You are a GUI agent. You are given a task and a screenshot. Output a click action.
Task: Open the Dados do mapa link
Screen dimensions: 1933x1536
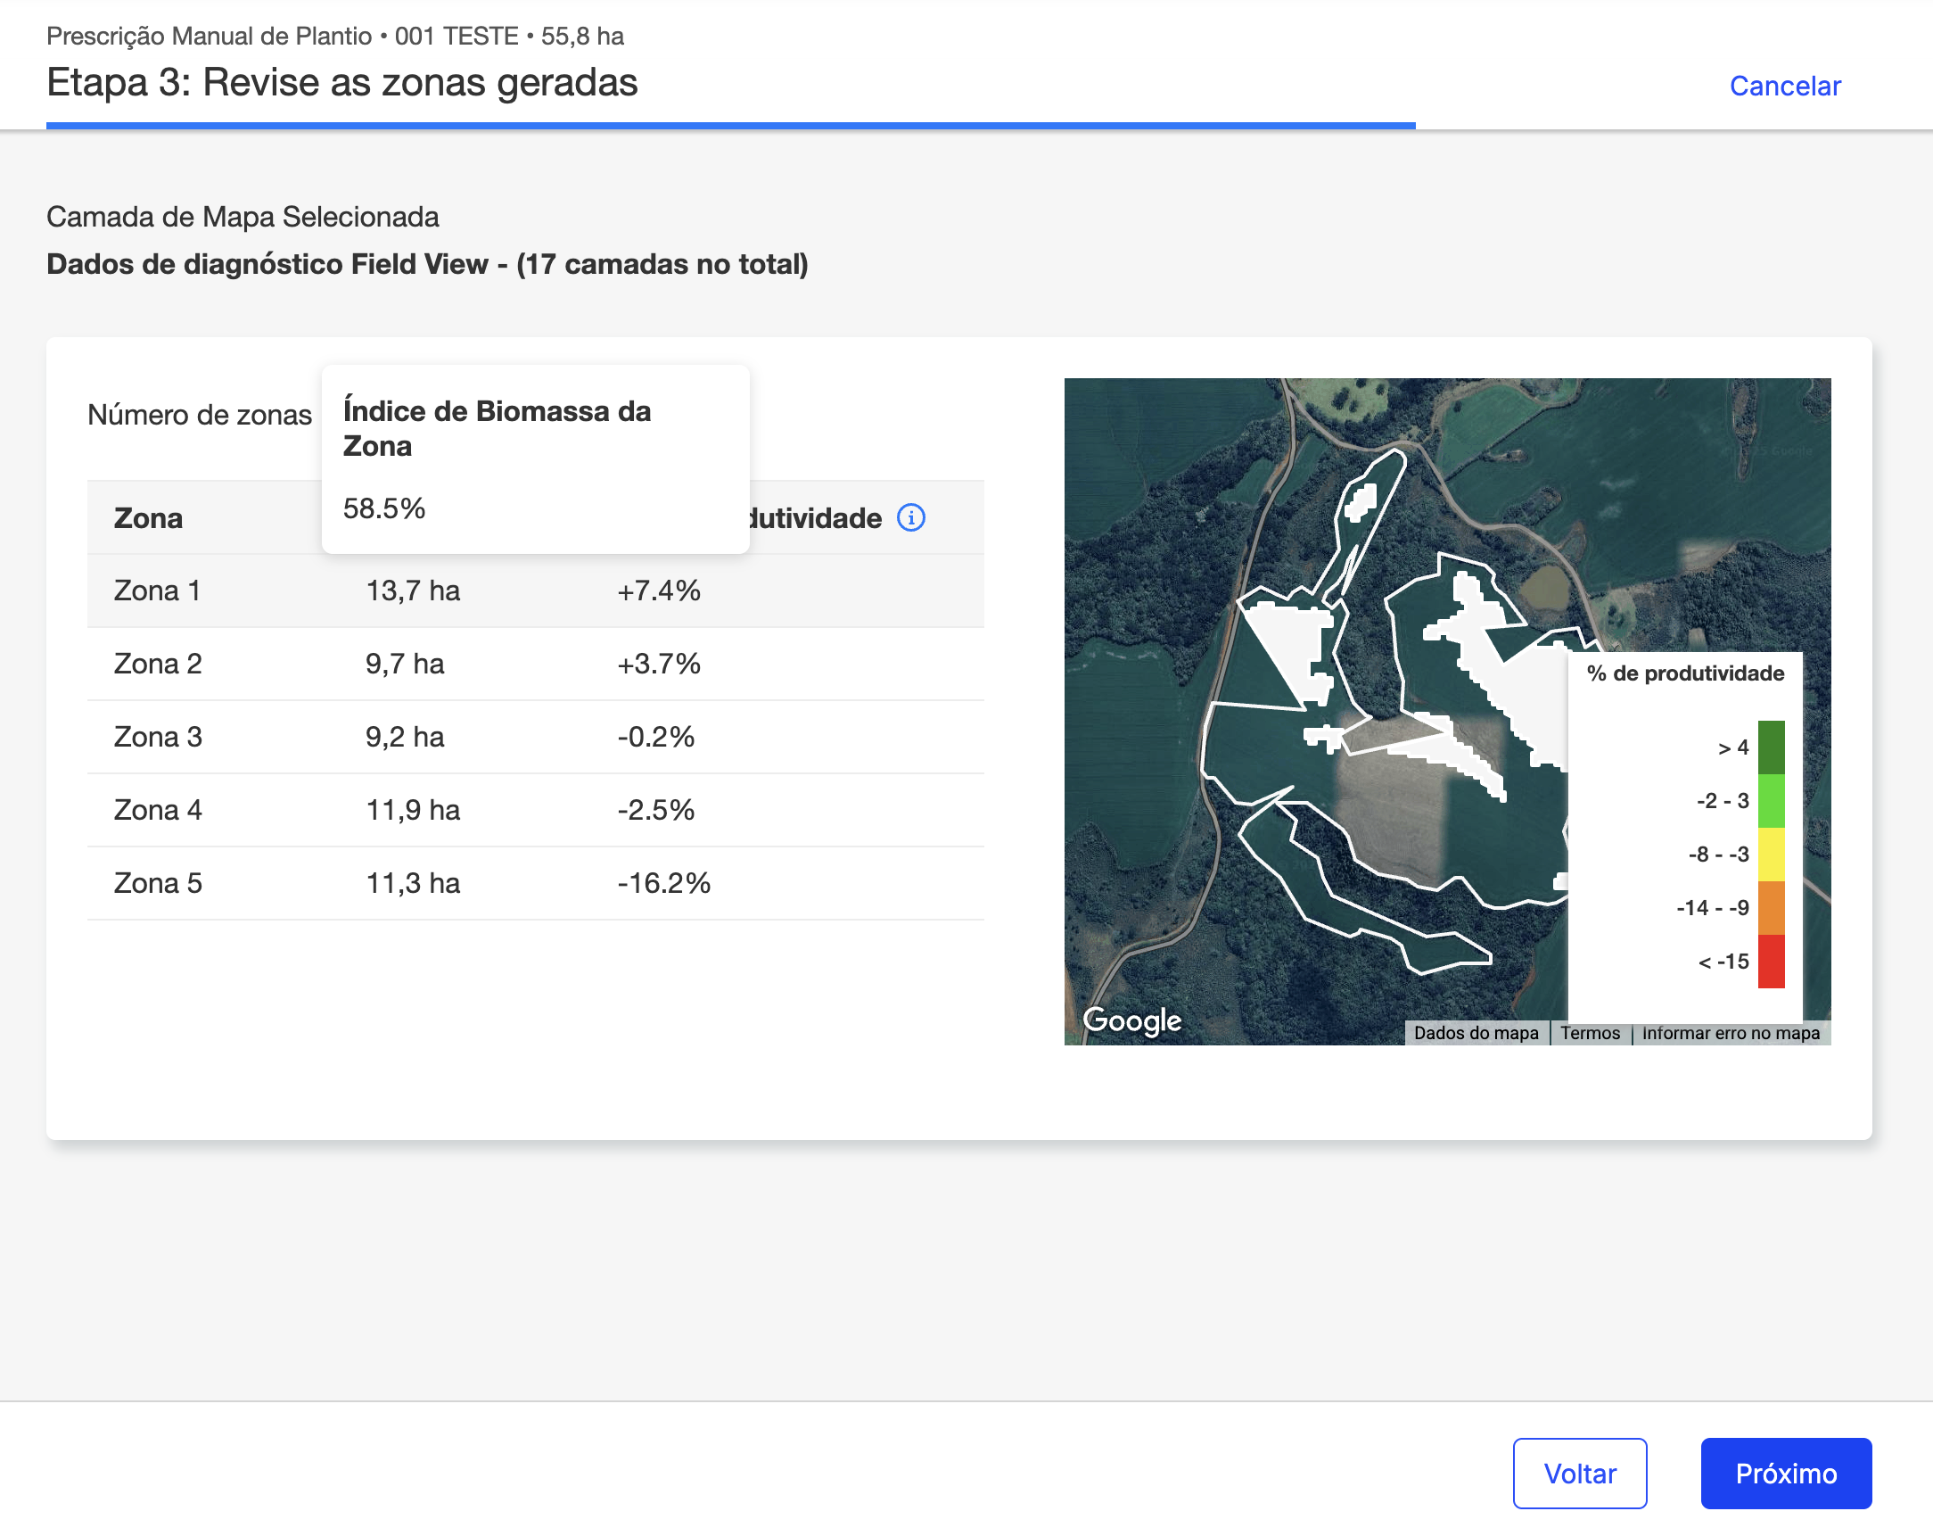click(x=1476, y=1033)
